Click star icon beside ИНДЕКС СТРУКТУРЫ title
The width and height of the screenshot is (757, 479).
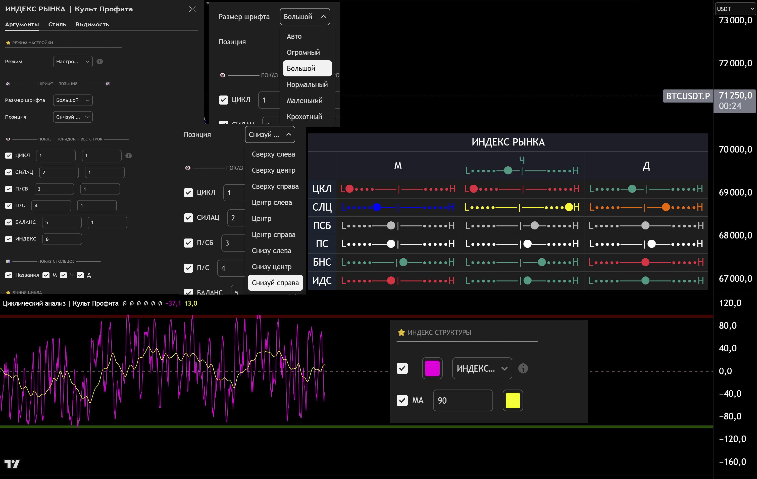coord(401,332)
